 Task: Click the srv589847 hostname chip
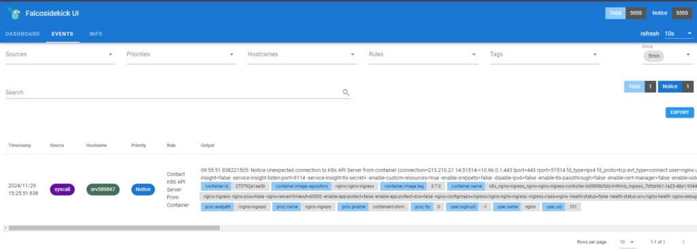(103, 189)
